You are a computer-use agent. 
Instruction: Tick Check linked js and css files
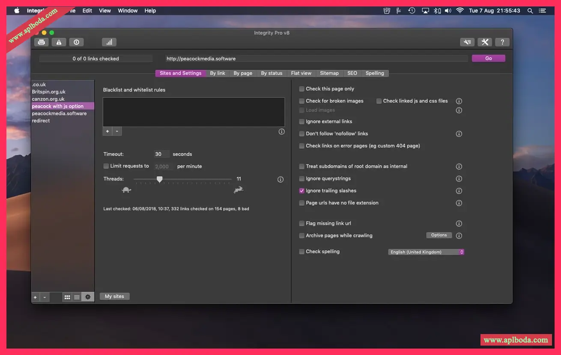pos(379,101)
